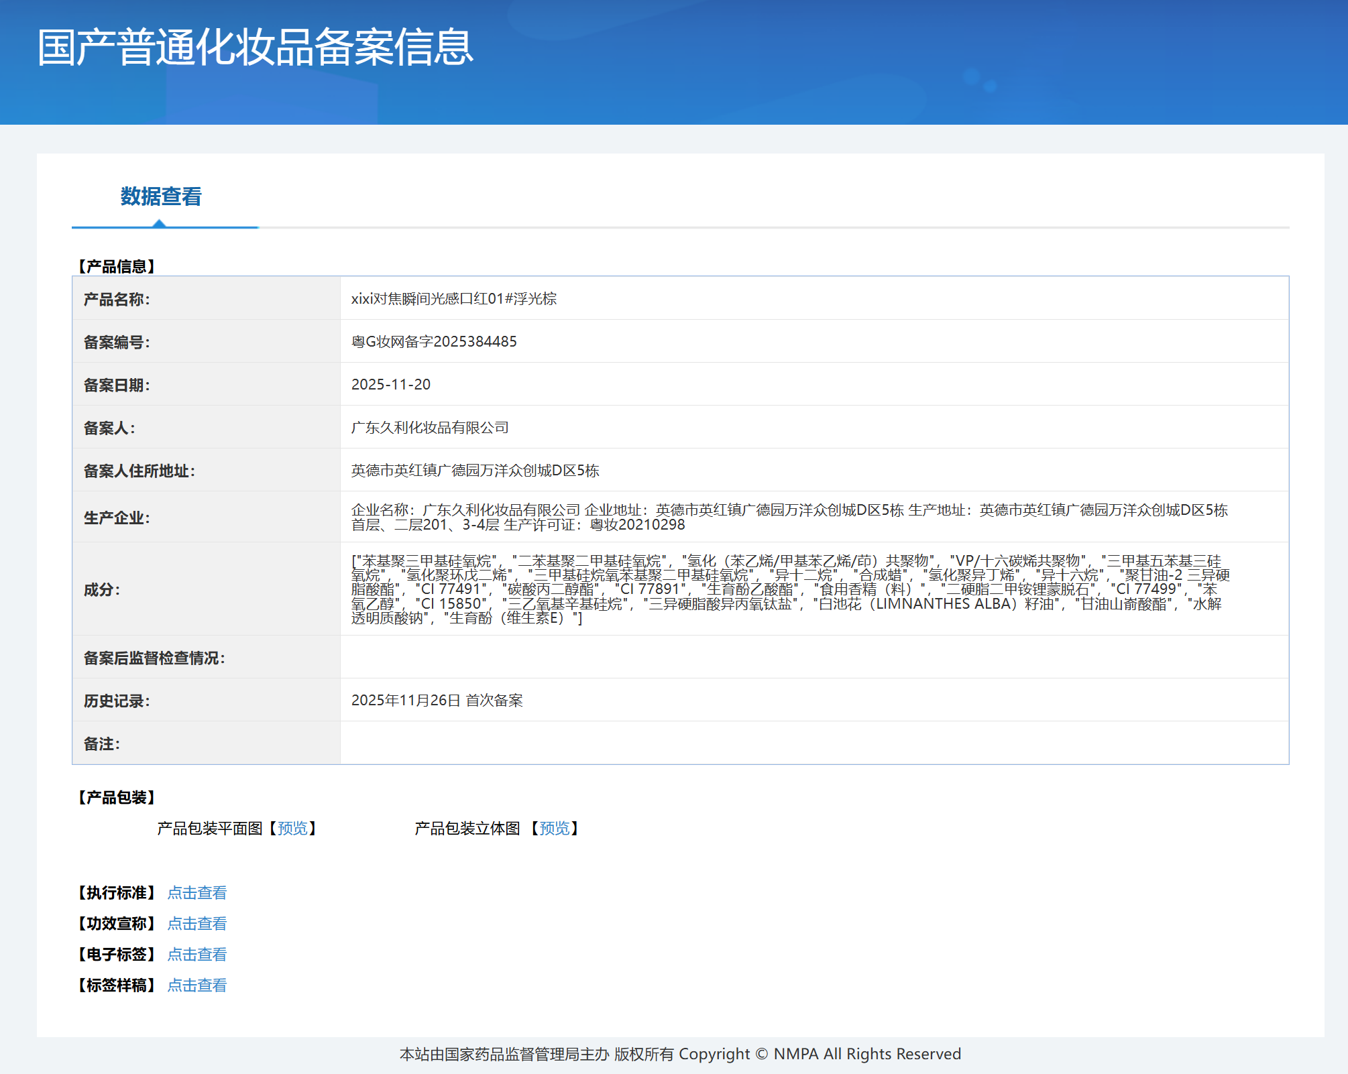The height and width of the screenshot is (1074, 1348).
Task: Click the 生产企业 details text
Action: 789,518
